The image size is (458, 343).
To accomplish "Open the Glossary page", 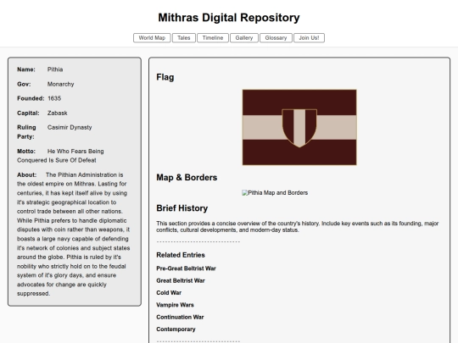I will click(276, 38).
